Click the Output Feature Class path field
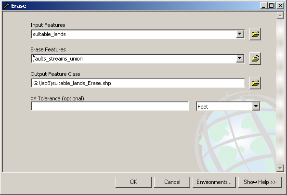Screen dimensions: 287x195 [x=138, y=83]
